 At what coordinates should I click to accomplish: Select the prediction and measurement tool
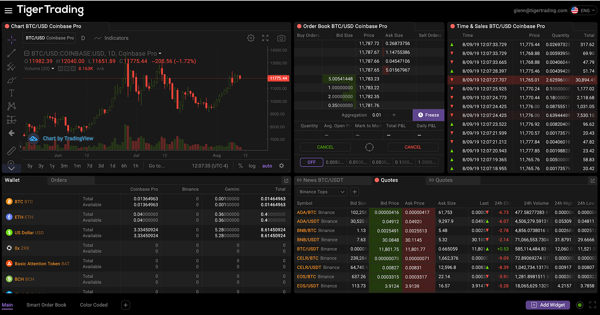coord(12,119)
